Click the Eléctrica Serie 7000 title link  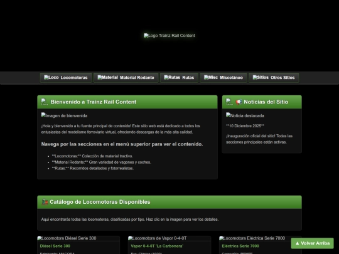pyautogui.click(x=240, y=246)
